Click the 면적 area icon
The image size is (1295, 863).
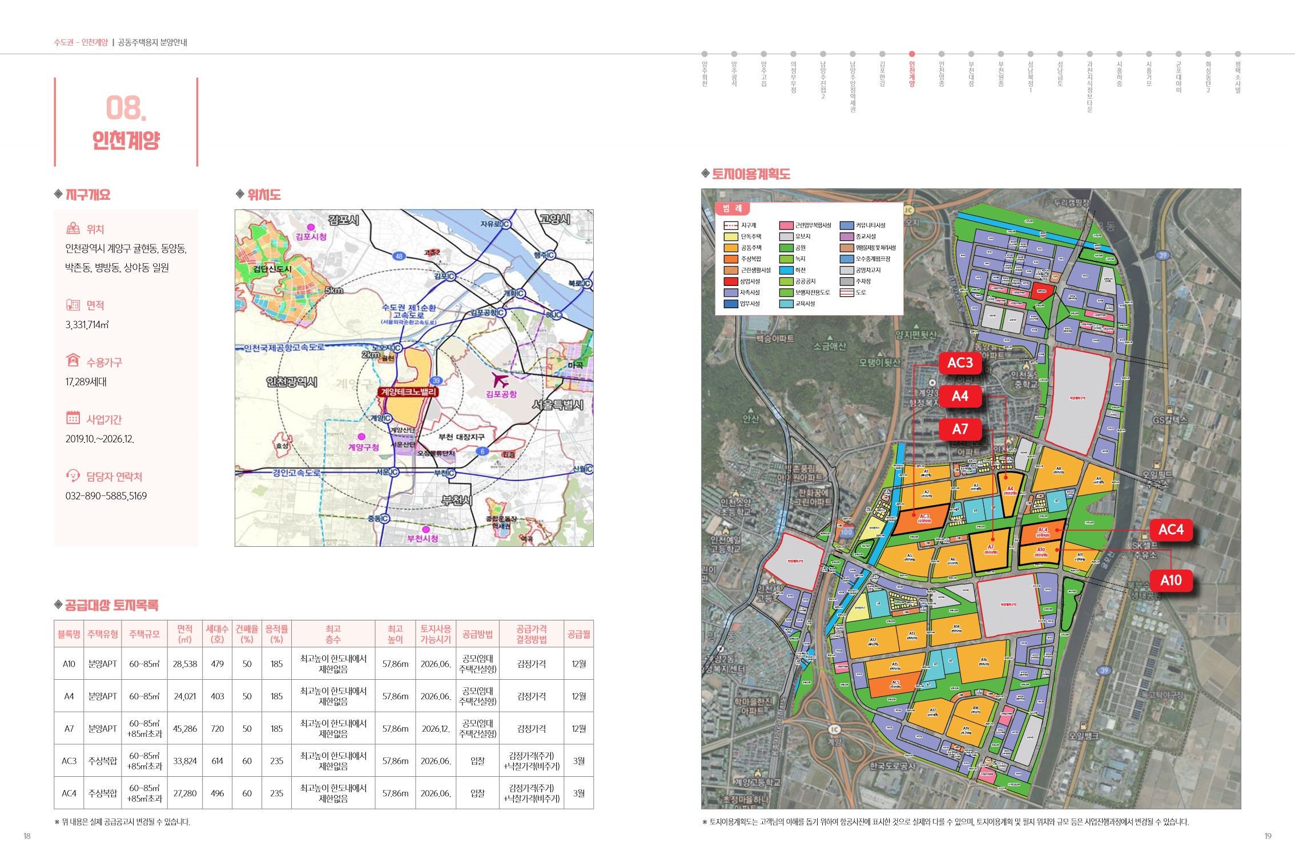73,305
